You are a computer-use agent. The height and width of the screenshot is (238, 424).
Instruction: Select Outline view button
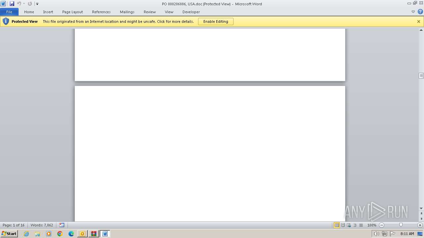[355, 225]
